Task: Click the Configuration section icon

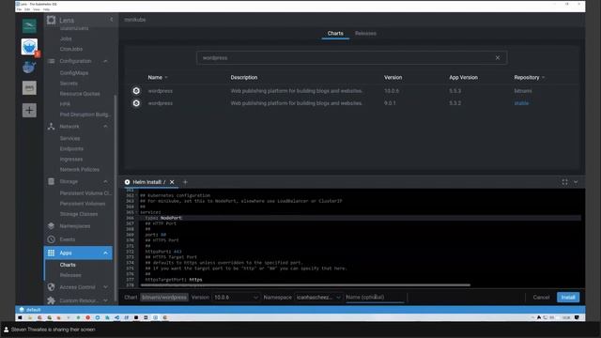Action: click(51, 61)
